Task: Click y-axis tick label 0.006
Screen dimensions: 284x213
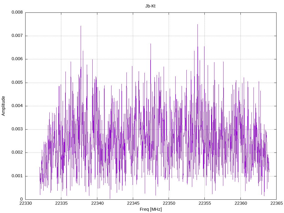Action: pos(17,59)
